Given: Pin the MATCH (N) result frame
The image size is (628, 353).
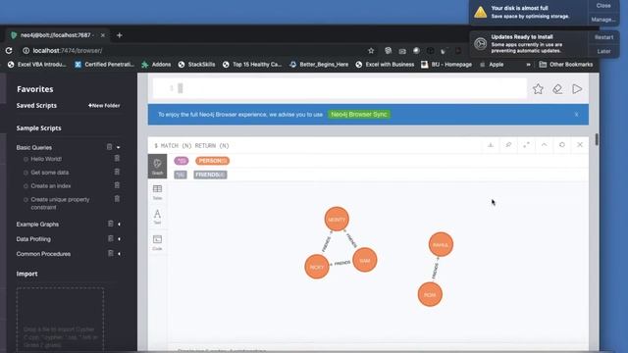Looking at the screenshot, I should point(508,145).
